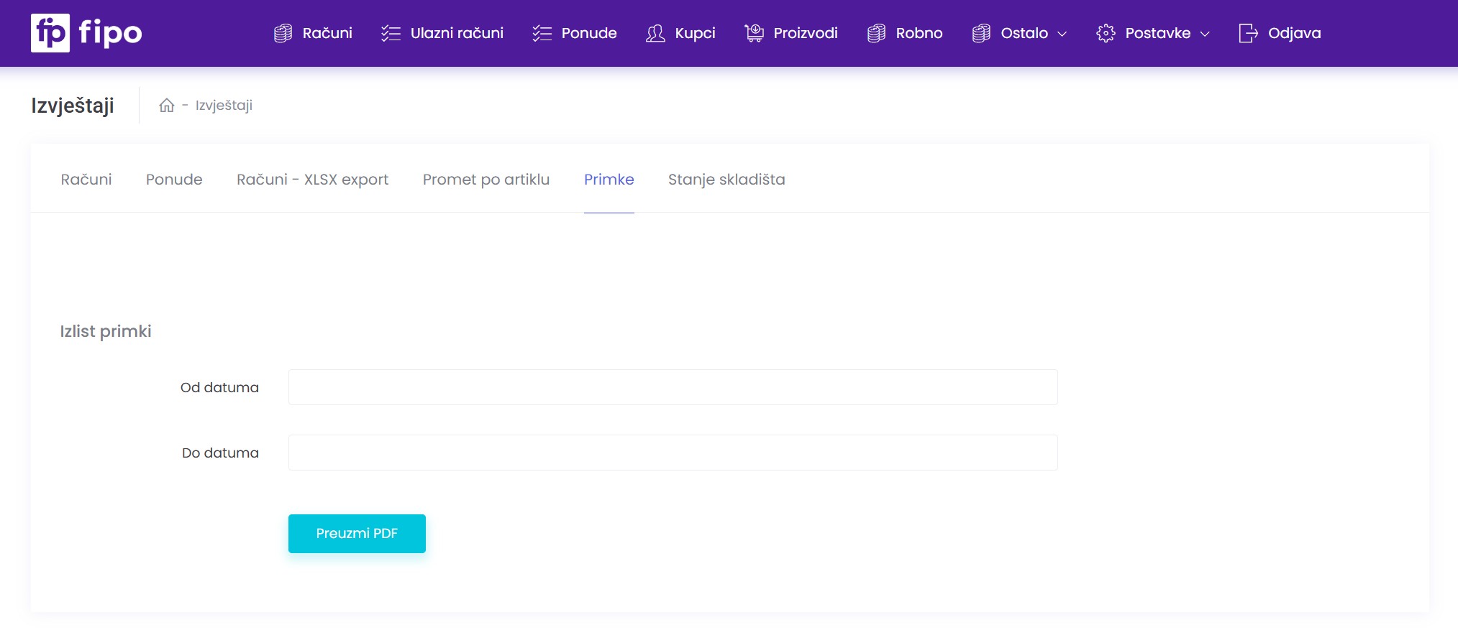The height and width of the screenshot is (630, 1458).
Task: Click the Robno coins icon
Action: point(876,33)
